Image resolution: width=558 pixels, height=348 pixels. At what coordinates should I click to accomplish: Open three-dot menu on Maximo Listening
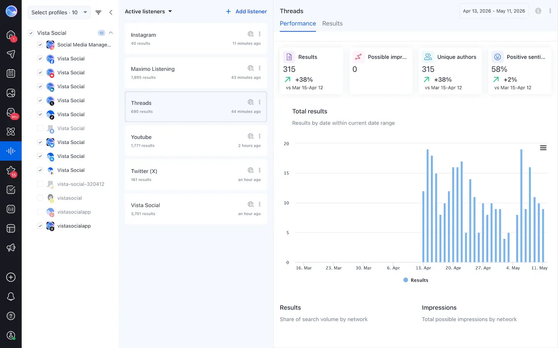point(260,68)
